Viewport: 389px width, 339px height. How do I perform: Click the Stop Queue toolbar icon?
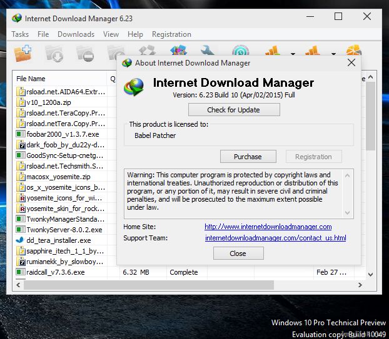click(312, 51)
